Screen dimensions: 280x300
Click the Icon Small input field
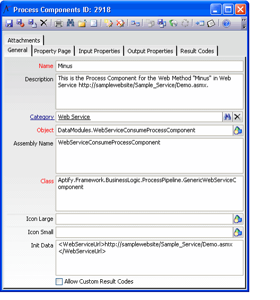coord(144,232)
